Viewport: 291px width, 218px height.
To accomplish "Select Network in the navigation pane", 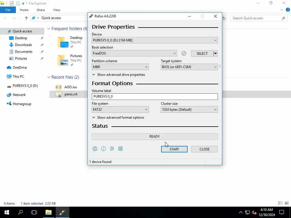I will 19,95.
